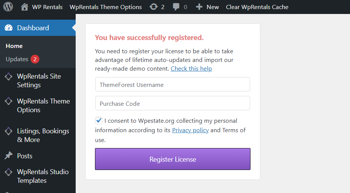Open WpRentals Studio Templates menu
350x193 pixels.
(43, 176)
